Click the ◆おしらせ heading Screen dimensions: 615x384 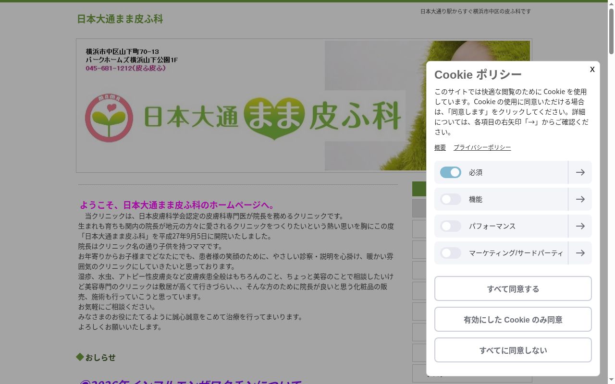[96, 357]
